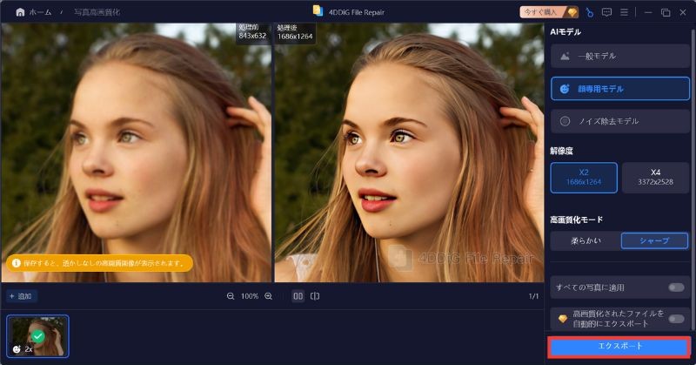Viewport: 696px width, 365px height.
Task: Click the エクスポート export button
Action: [x=619, y=347]
